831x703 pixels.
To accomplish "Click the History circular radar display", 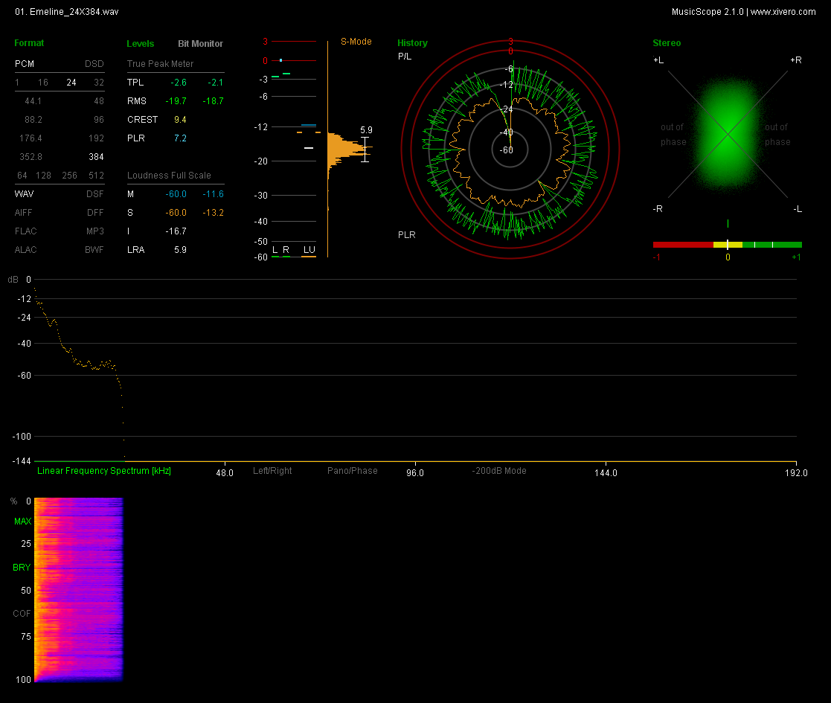I will click(x=510, y=150).
